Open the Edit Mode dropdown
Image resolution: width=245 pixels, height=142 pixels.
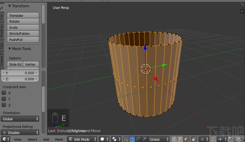[x=82, y=139]
